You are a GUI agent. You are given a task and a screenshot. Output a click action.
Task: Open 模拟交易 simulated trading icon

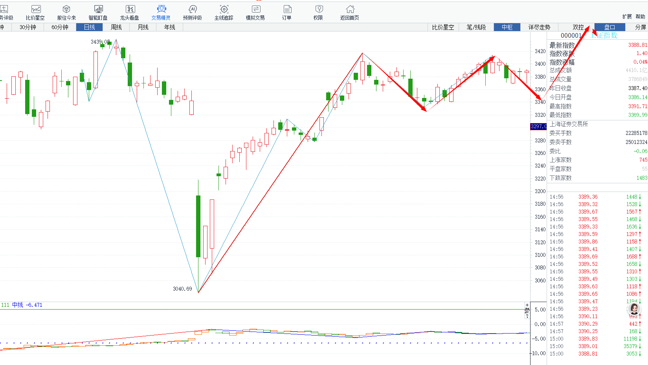tap(255, 9)
